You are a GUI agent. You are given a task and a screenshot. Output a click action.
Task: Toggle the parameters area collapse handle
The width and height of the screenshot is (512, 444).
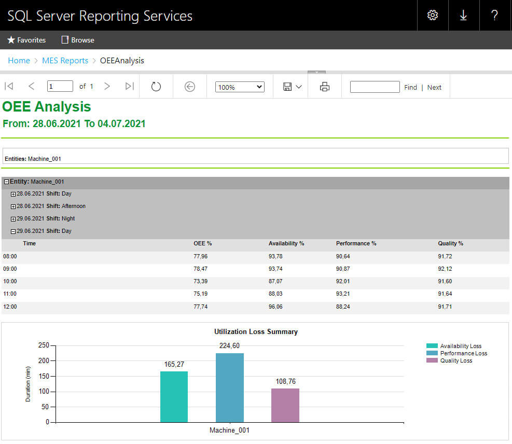[316, 72]
